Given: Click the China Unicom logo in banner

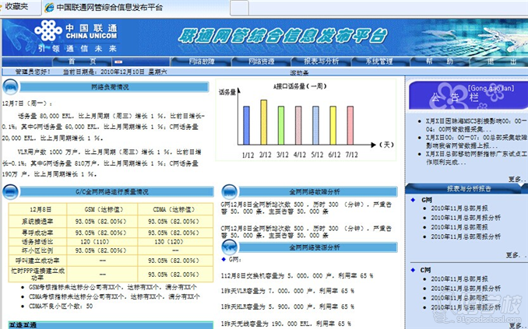Looking at the screenshot, I should [76, 37].
